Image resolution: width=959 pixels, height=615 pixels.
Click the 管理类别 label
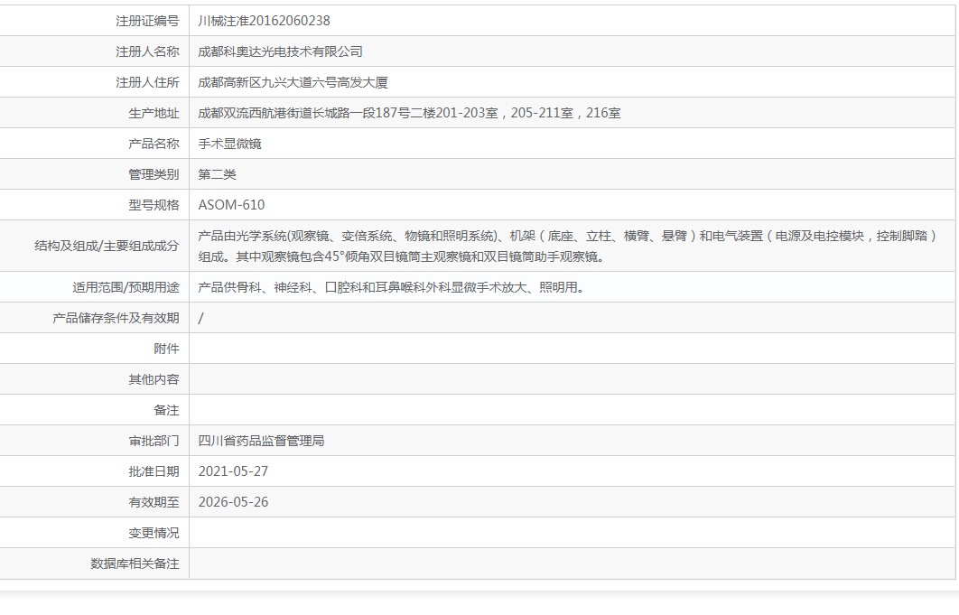[154, 173]
